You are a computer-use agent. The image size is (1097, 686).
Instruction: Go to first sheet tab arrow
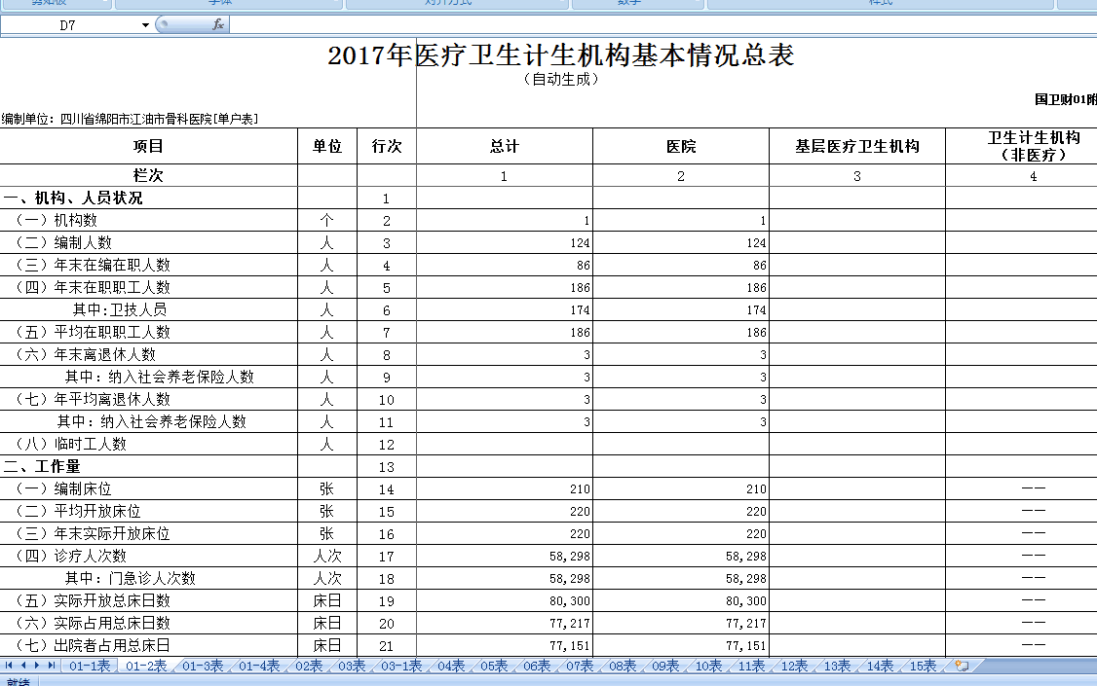(9, 666)
